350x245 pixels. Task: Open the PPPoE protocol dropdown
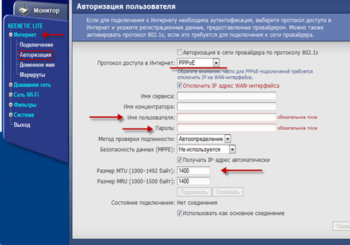click(215, 62)
